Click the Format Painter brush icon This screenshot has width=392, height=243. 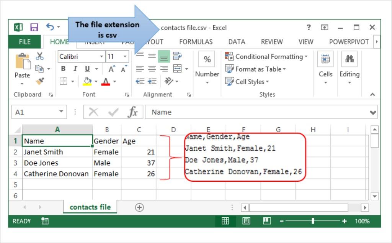tap(40, 81)
